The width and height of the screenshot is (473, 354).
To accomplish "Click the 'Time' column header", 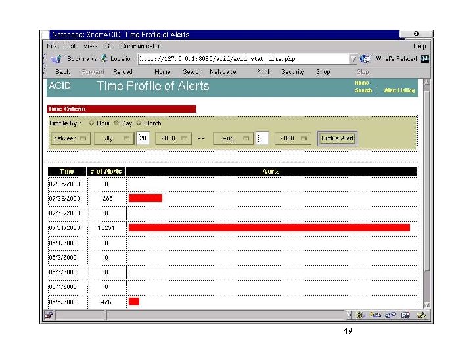I will coord(66,171).
